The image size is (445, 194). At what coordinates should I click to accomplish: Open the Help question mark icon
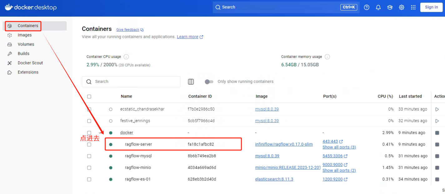tap(367, 7)
